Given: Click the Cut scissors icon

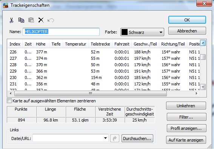Looking at the screenshot, I should pyautogui.click(x=11, y=20).
